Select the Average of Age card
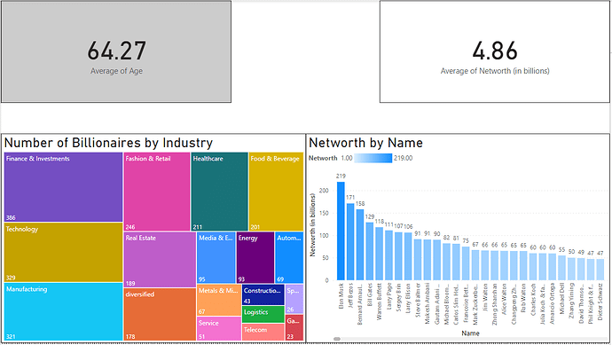The image size is (612, 345). tap(116, 51)
